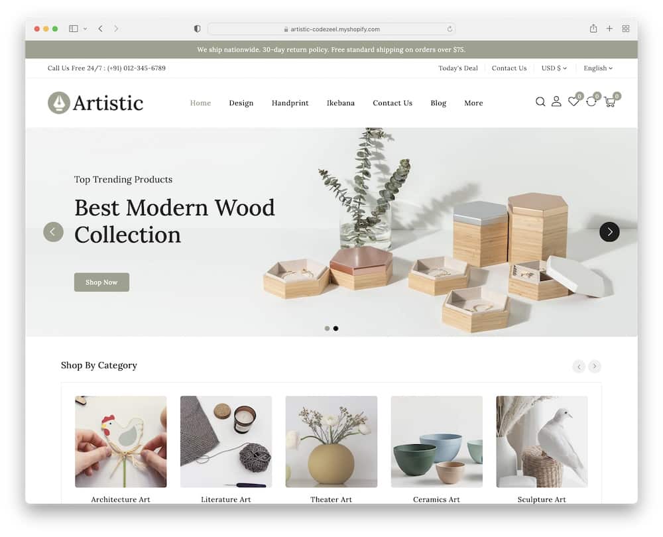Viewport: 663px width, 537px height.
Task: Click the Safari sidebar toggle icon
Action: [x=74, y=29]
